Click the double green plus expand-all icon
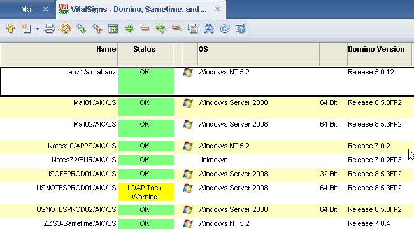Viewport: 414px width, 245px height. point(161,29)
